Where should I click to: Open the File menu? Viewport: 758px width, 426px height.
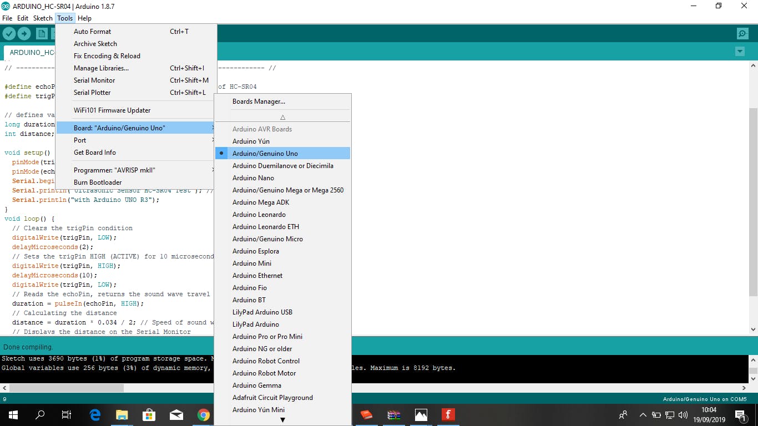[x=7, y=18]
